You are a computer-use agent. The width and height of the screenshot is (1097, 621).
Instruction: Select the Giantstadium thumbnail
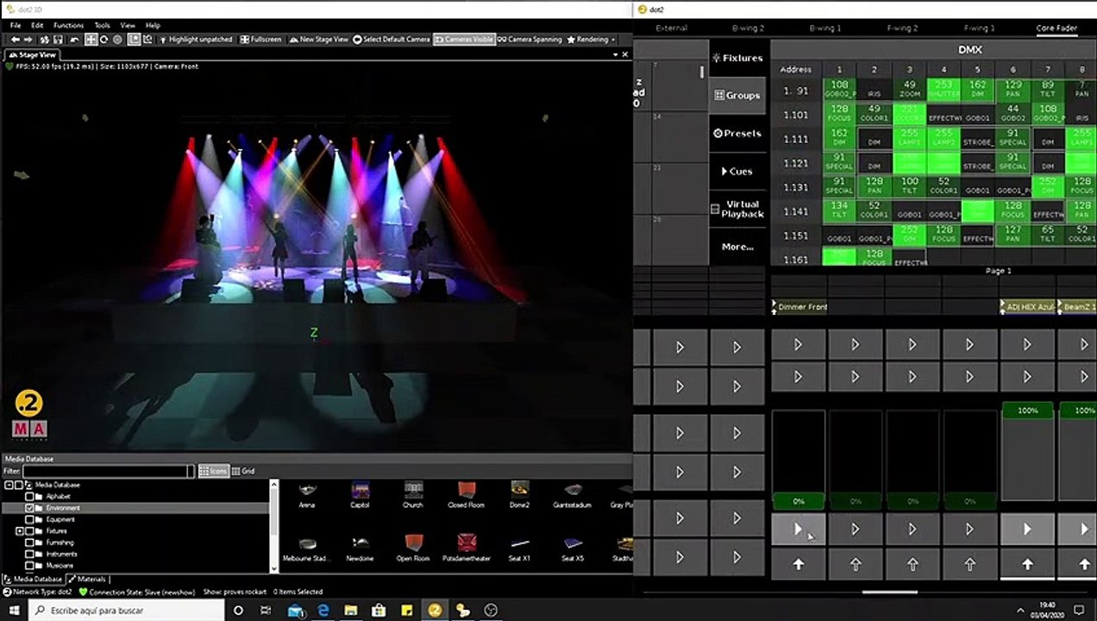572,495
